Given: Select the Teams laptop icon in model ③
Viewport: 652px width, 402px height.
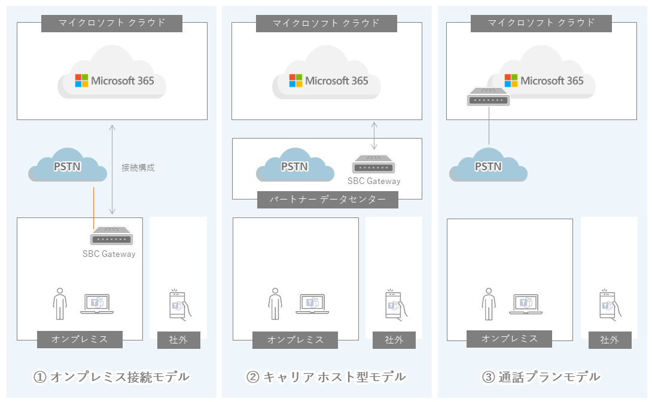Looking at the screenshot, I should pos(526,304).
